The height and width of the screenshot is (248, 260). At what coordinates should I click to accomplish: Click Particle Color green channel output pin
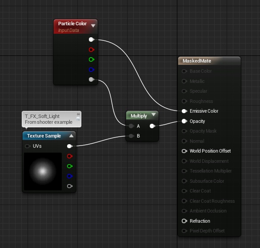pyautogui.click(x=92, y=59)
